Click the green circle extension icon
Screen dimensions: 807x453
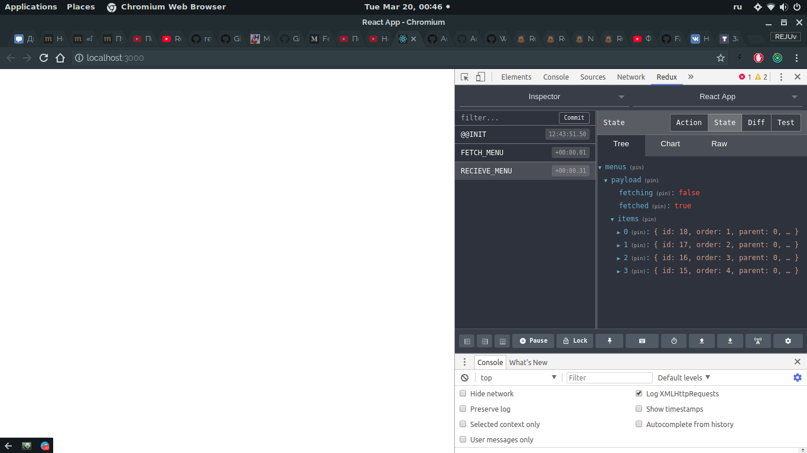pyautogui.click(x=777, y=58)
